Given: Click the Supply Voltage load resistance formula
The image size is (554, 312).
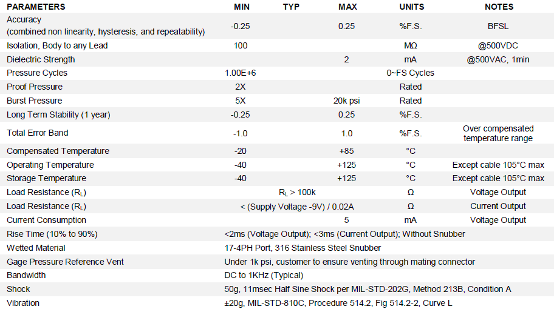Looking at the screenshot, I should point(297,207).
